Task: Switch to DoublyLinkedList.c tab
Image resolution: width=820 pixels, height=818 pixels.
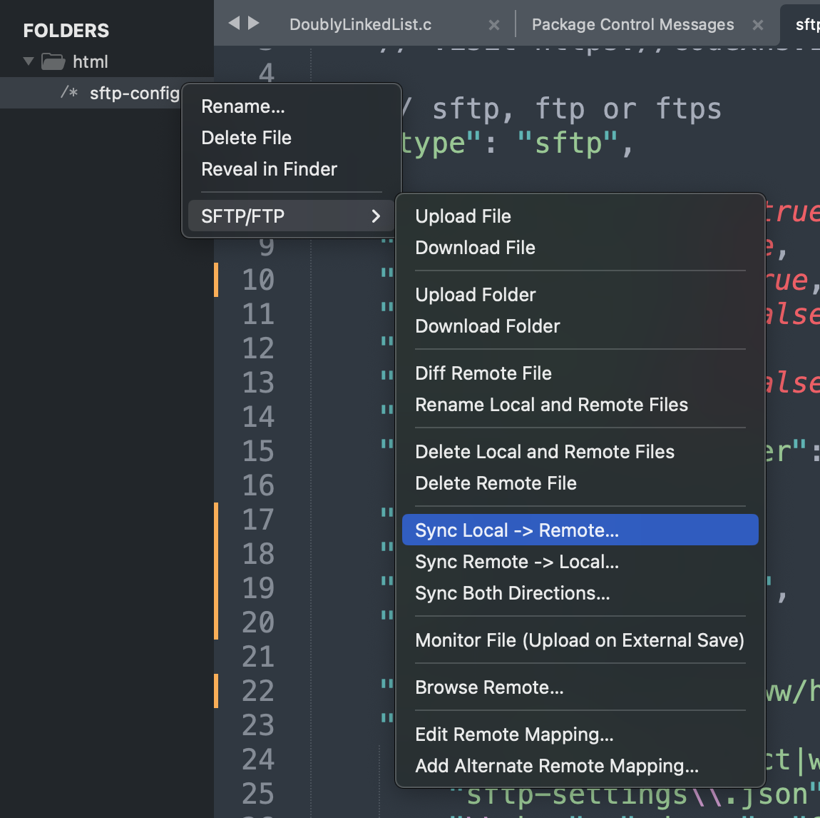Action: point(360,24)
